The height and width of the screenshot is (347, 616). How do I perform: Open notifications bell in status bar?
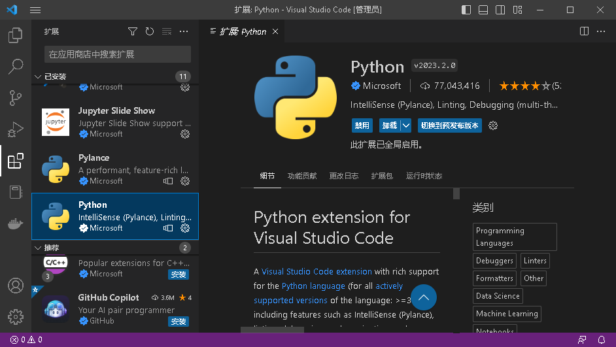(602, 340)
